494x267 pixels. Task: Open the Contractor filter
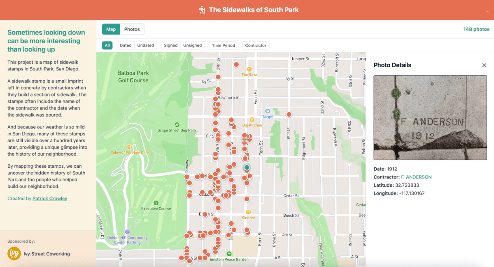[256, 45]
